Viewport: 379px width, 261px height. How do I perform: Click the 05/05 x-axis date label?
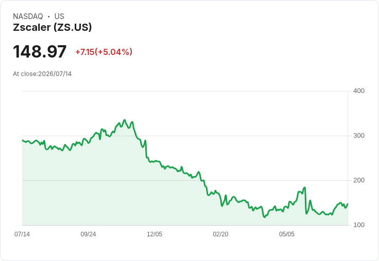click(287, 234)
